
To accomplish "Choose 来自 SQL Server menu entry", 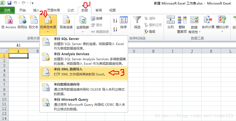I will [x=84, y=43].
